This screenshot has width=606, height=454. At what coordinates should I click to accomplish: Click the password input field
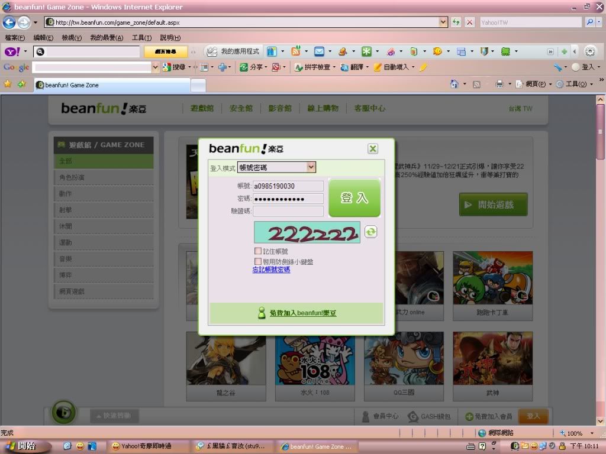coord(288,199)
